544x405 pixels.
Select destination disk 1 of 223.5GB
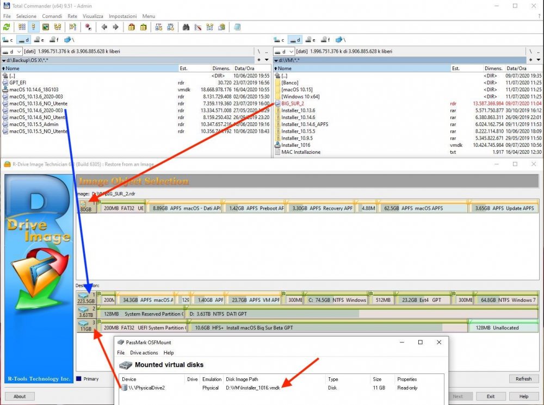86,298
